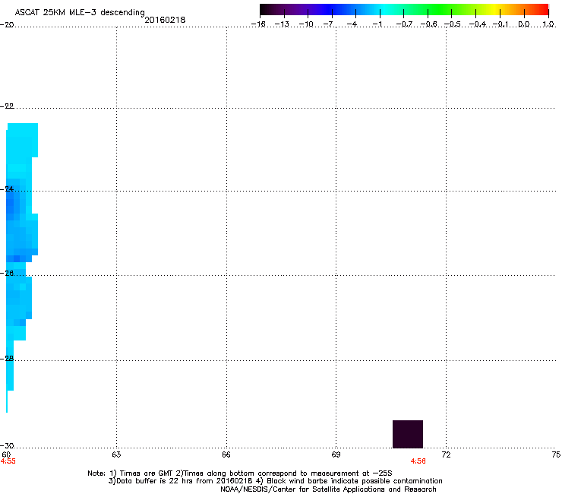Click the -4 colorbar tick label
The height and width of the screenshot is (494, 562).
[352, 24]
